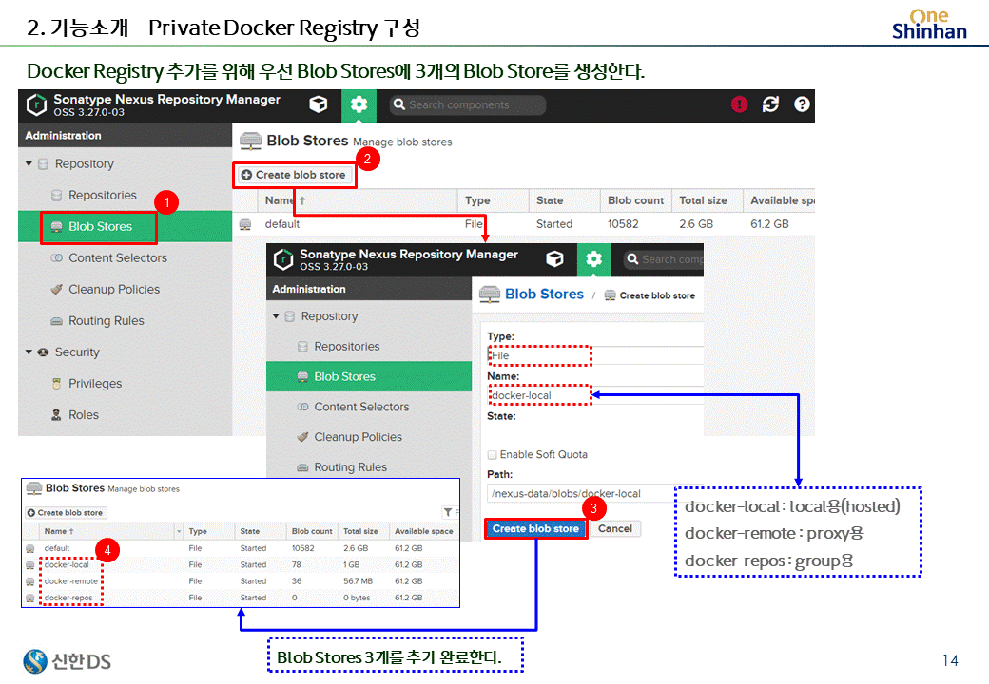Screen dimensions: 989x684
Task: Open Repositories in the left sidebar
Action: pos(102,196)
